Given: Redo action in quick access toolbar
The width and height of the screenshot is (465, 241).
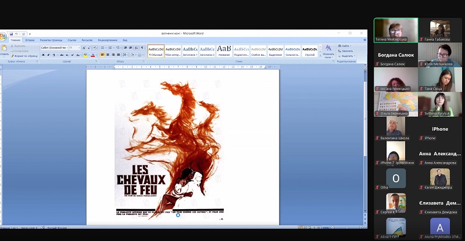Looking at the screenshot, I should [x=24, y=34].
